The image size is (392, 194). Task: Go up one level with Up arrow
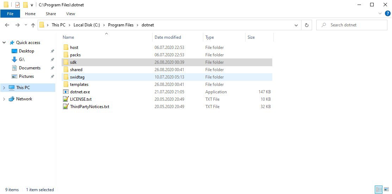coord(33,25)
